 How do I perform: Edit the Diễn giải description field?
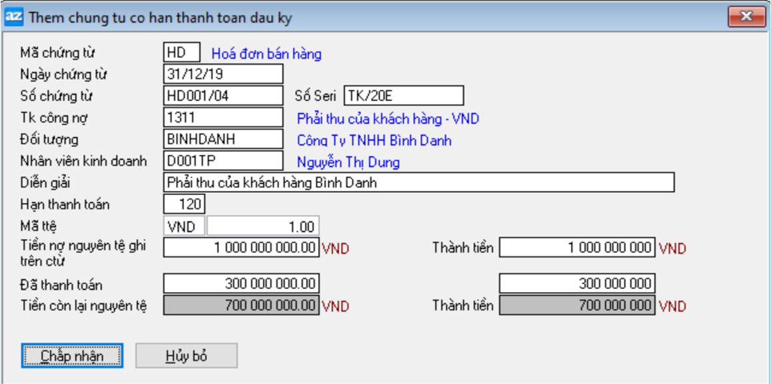coord(418,182)
